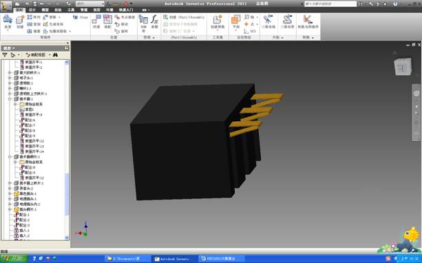The image size is (422, 263).
Task: Open the color style combo box in title bar
Action: click(x=90, y=3)
